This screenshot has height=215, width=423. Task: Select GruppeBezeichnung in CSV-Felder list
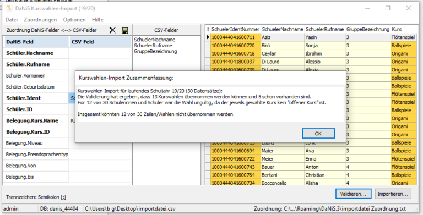click(155, 51)
